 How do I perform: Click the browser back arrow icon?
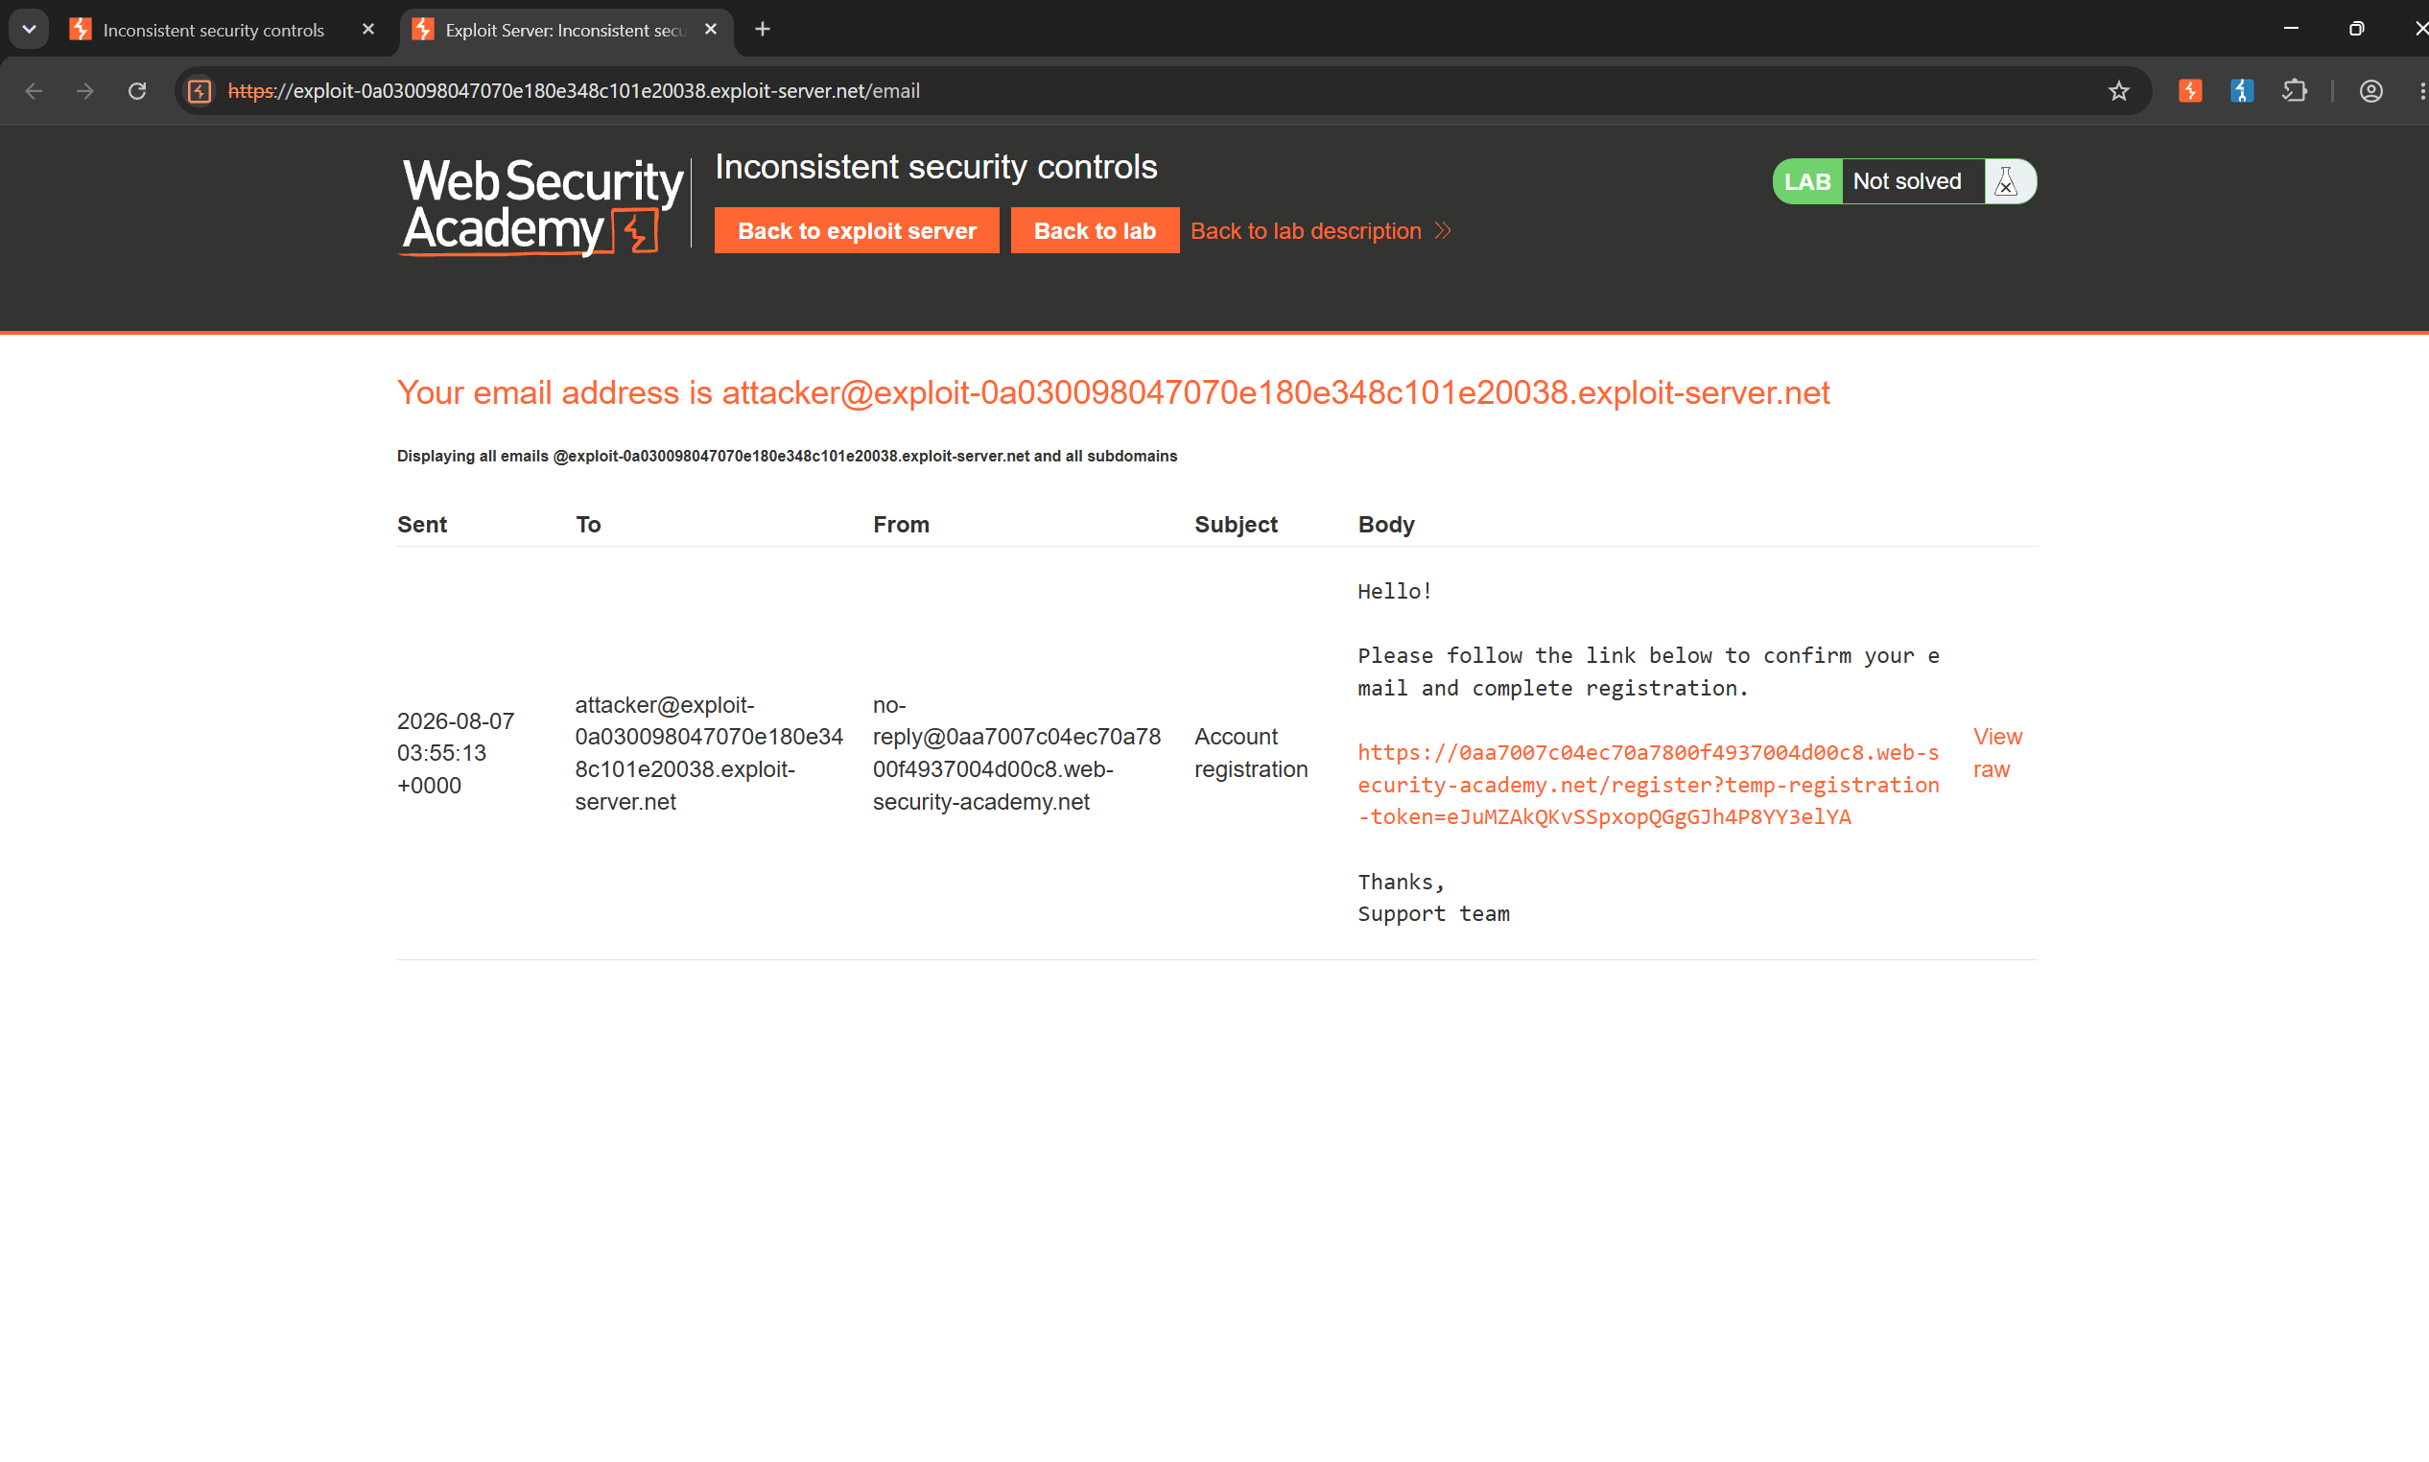pos(34,90)
